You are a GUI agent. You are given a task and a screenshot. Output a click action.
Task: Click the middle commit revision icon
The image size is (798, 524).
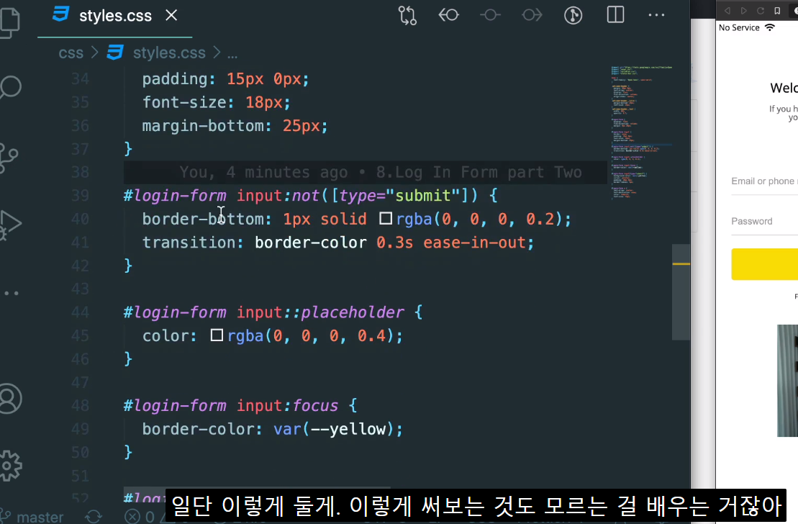490,15
